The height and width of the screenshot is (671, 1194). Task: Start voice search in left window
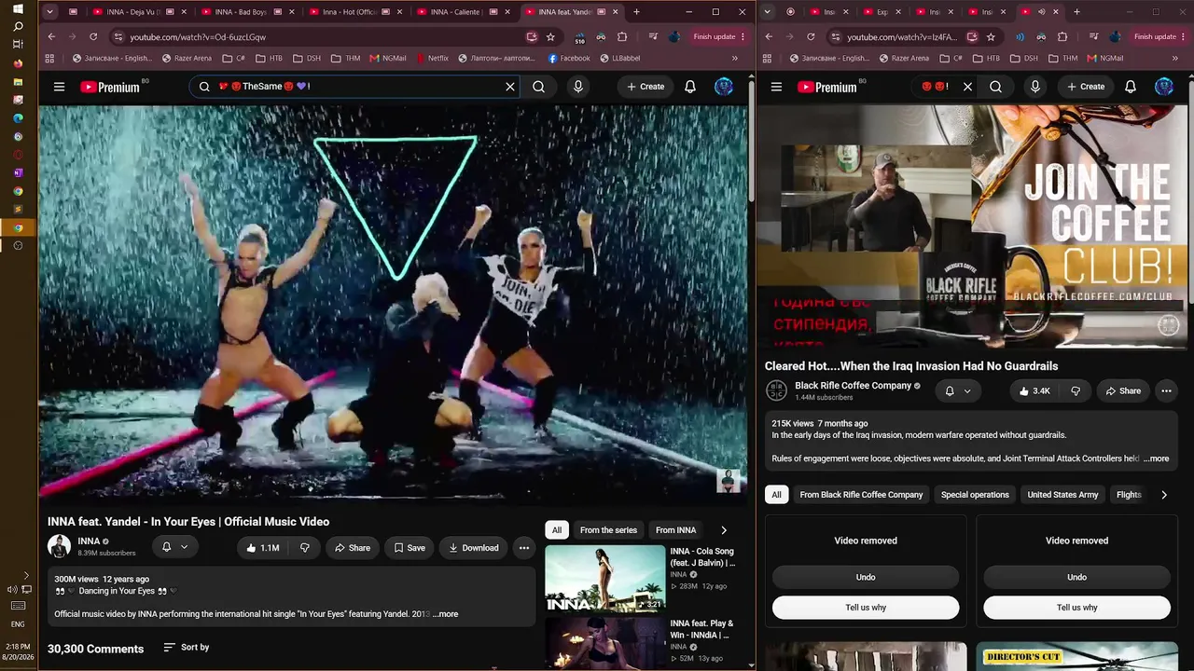[578, 87]
